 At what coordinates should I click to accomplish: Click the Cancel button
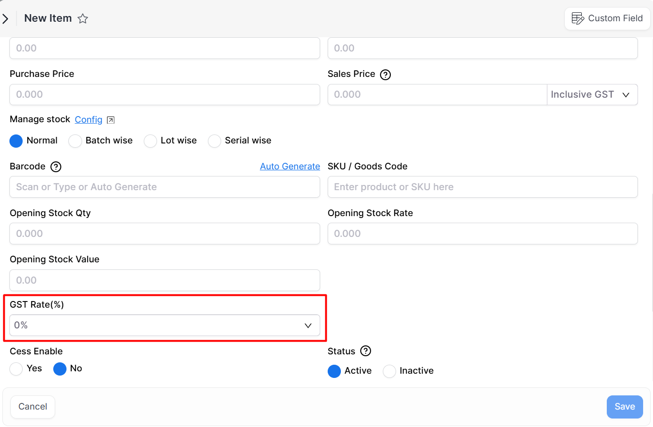coord(33,407)
